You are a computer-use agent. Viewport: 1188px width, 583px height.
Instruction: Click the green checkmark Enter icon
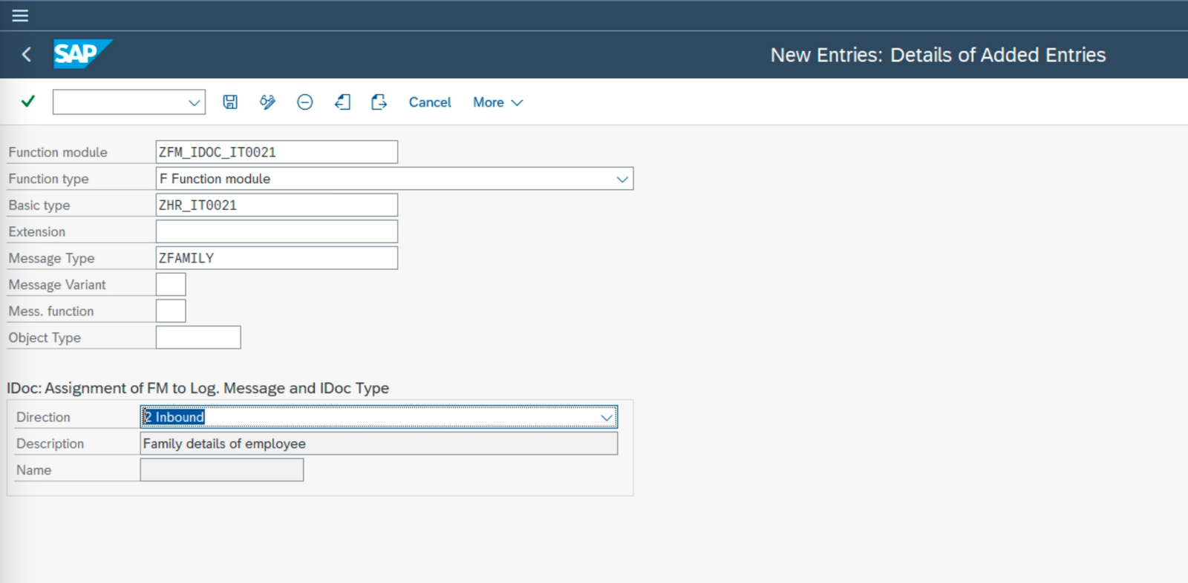(x=28, y=102)
